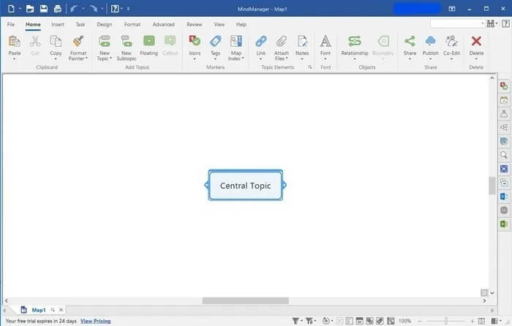The width and height of the screenshot is (512, 326).
Task: Select the Map1 document tab
Action: click(x=38, y=310)
